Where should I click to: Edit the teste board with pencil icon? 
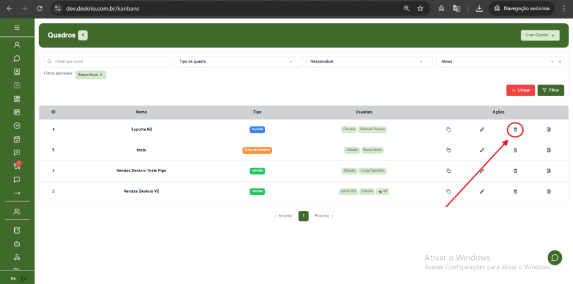[x=482, y=150]
